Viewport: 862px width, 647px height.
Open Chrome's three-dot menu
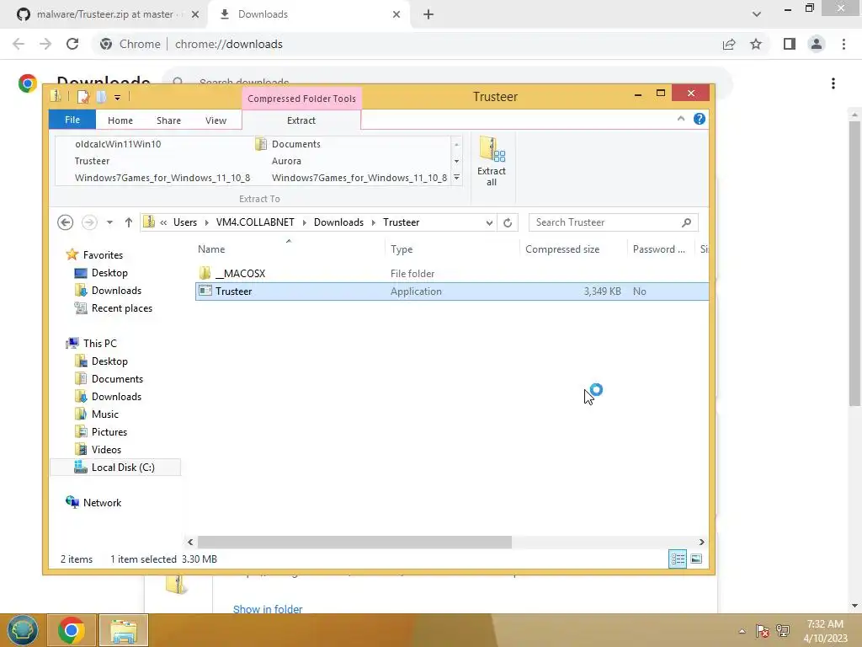pos(843,44)
